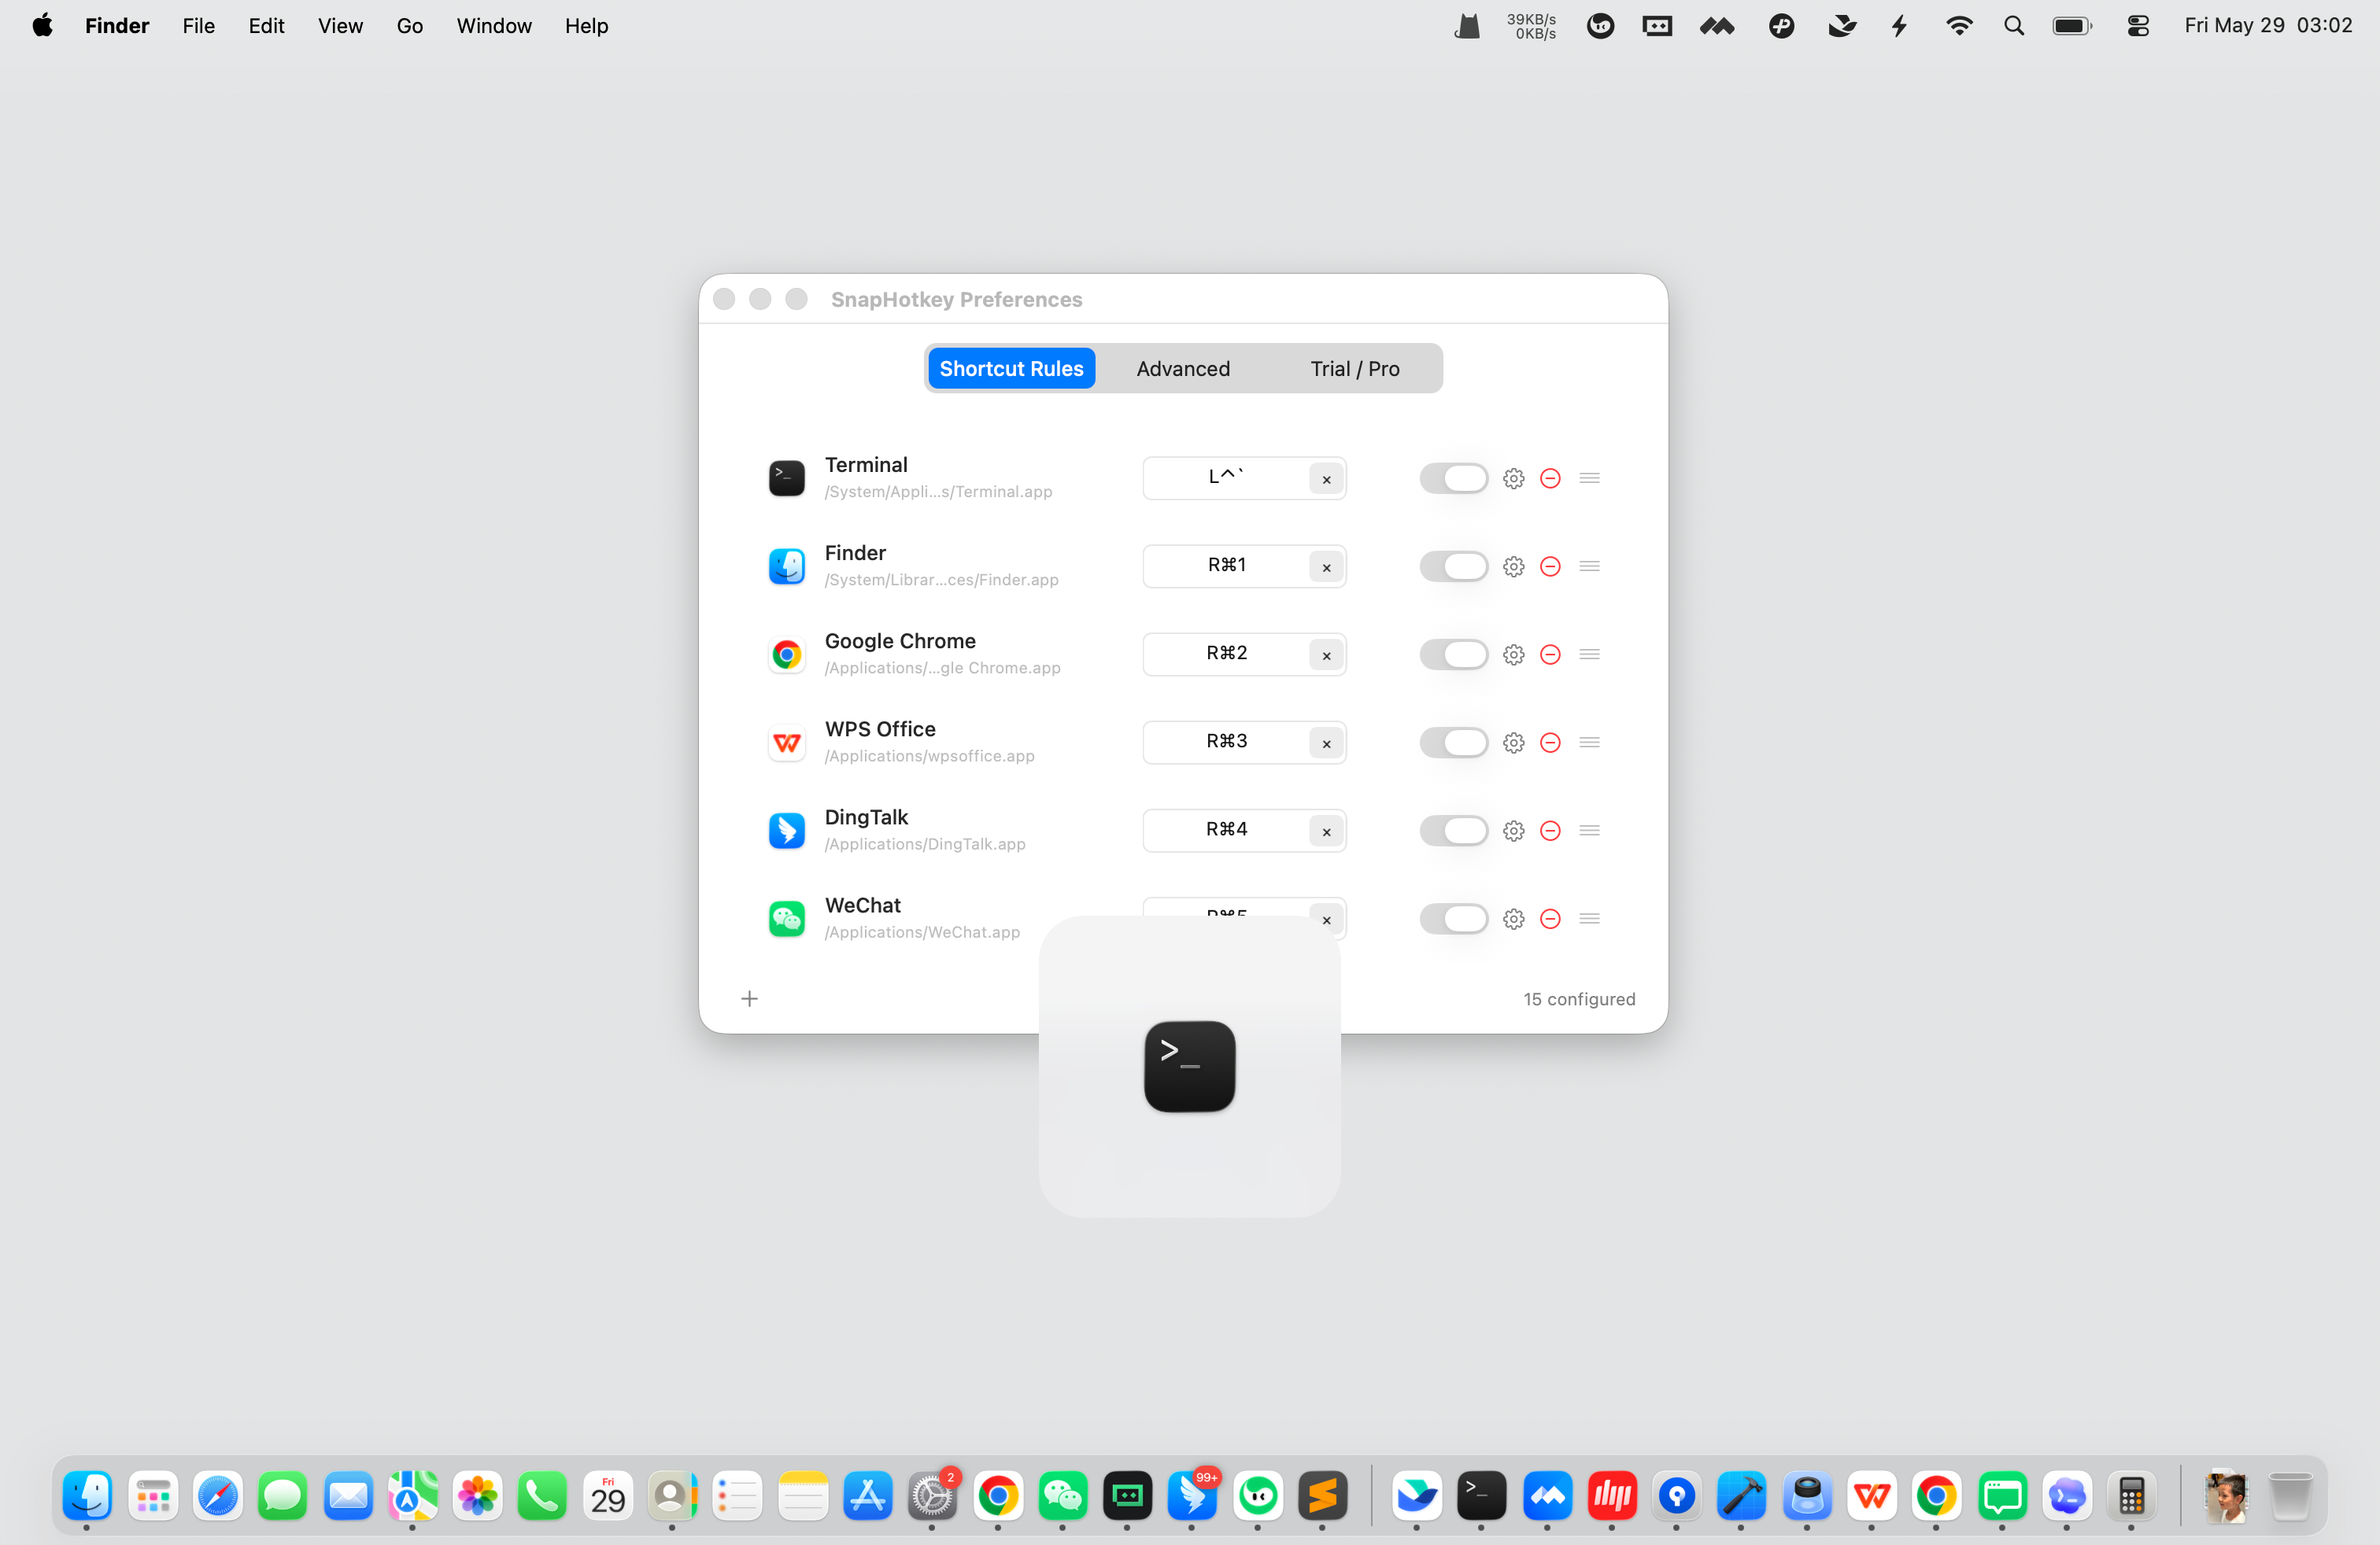Click the '15 configured' status text
Image resolution: width=2380 pixels, height=1545 pixels.
1579,999
